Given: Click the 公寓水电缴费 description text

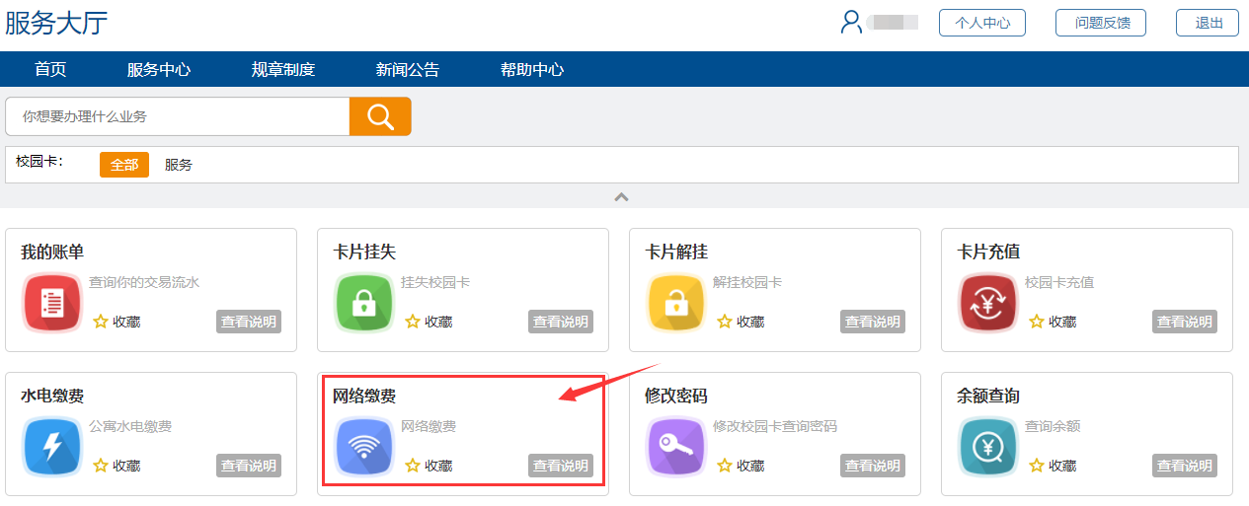Looking at the screenshot, I should 130,426.
